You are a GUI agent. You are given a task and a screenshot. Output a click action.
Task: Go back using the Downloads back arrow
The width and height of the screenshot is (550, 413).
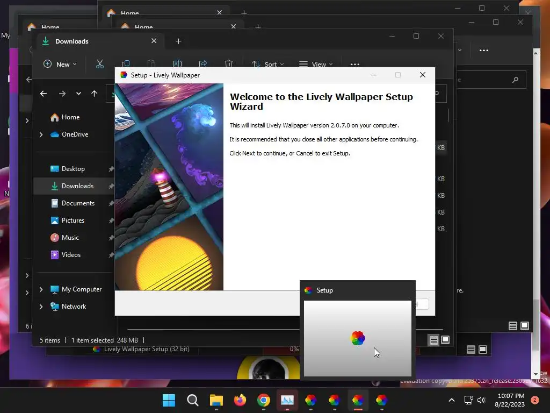click(44, 94)
